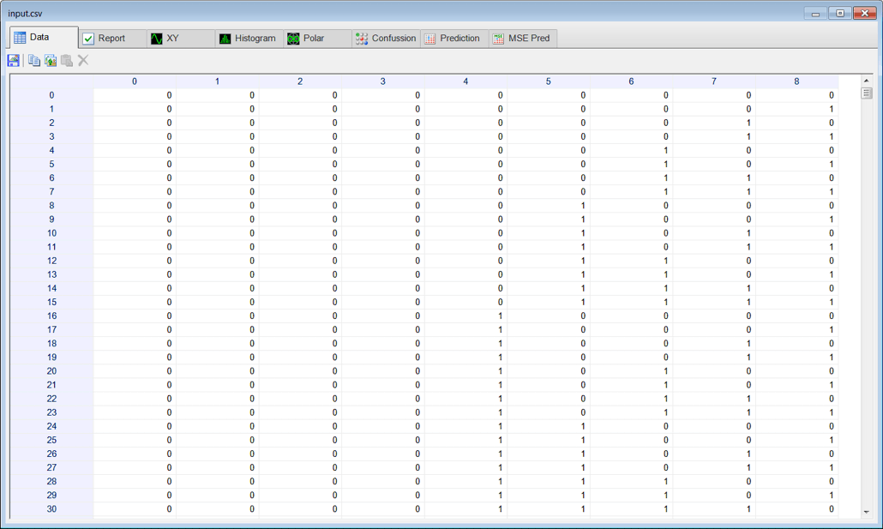This screenshot has width=883, height=529.
Task: Click the scrollbar down arrow
Action: tap(867, 512)
